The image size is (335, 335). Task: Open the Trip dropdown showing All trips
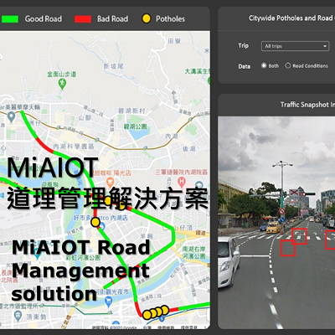coord(295,46)
